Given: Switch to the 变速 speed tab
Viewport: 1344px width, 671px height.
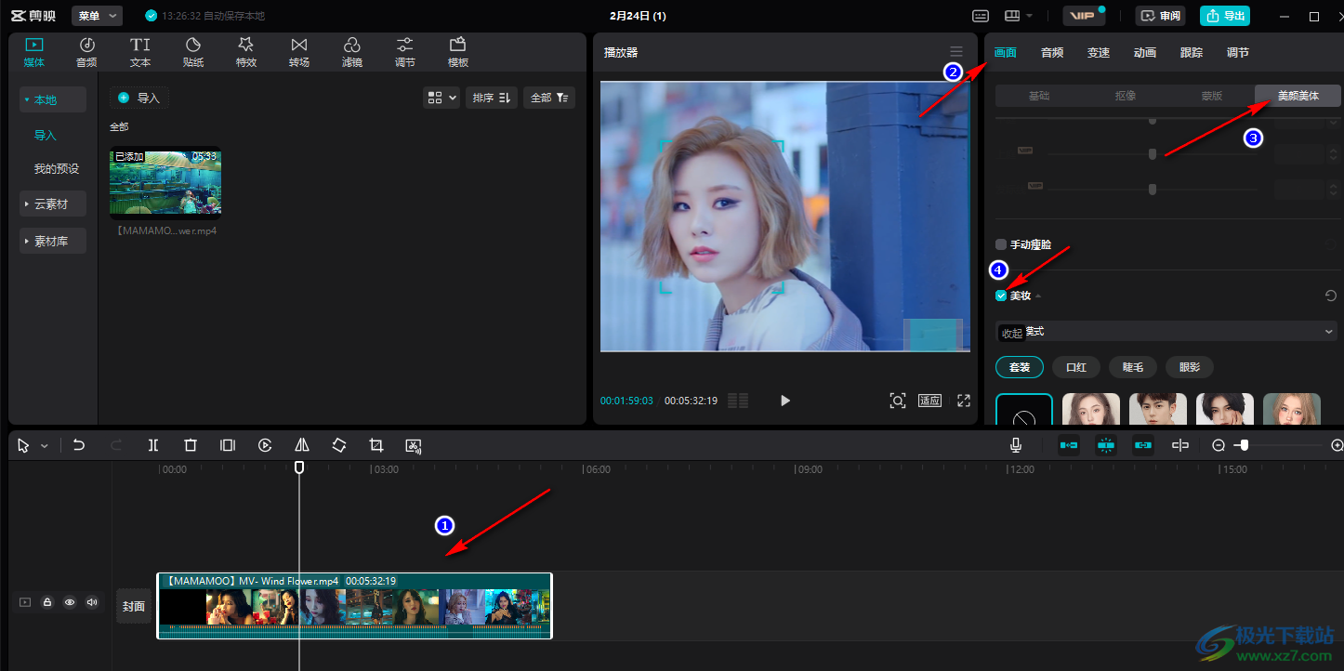Looking at the screenshot, I should pos(1099,53).
